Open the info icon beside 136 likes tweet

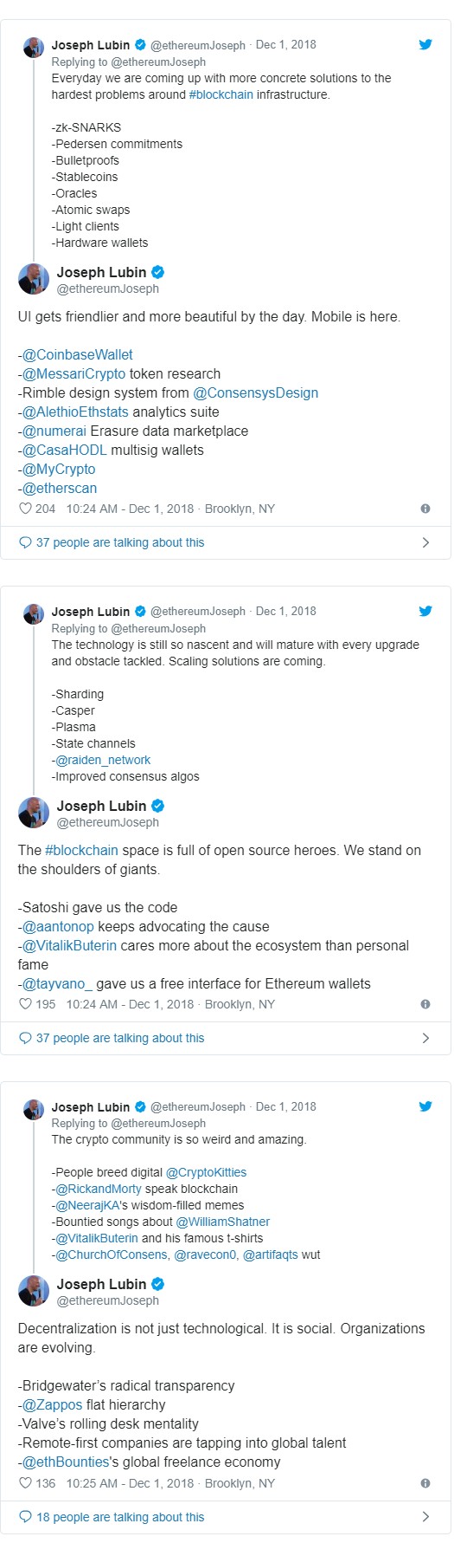coord(425,1483)
